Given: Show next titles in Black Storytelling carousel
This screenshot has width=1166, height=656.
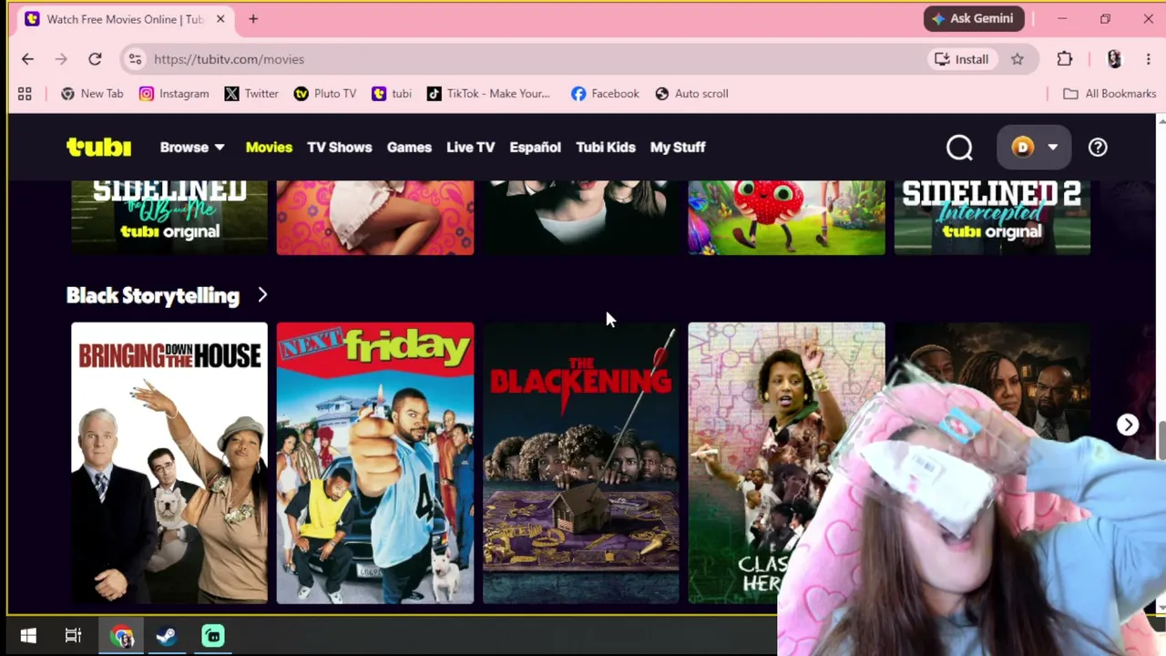Looking at the screenshot, I should tap(1128, 425).
